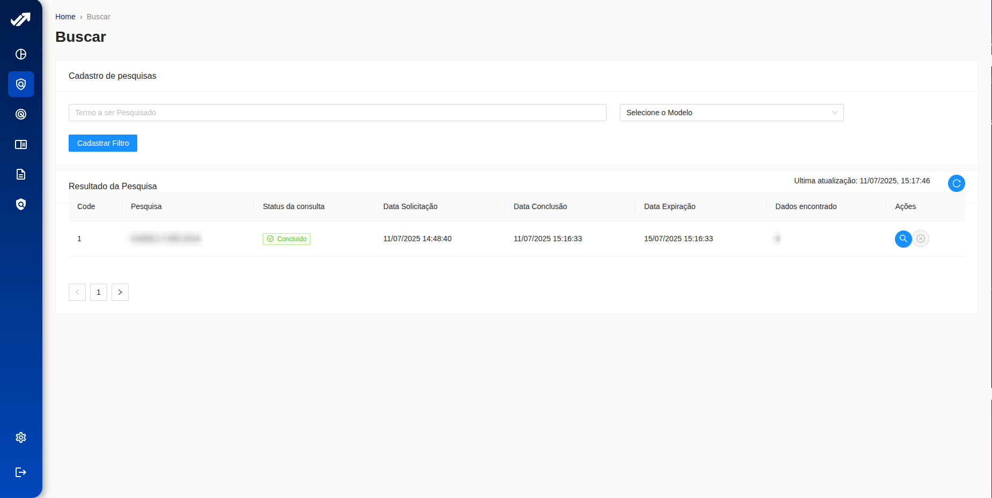Refresh the search results list

(956, 183)
